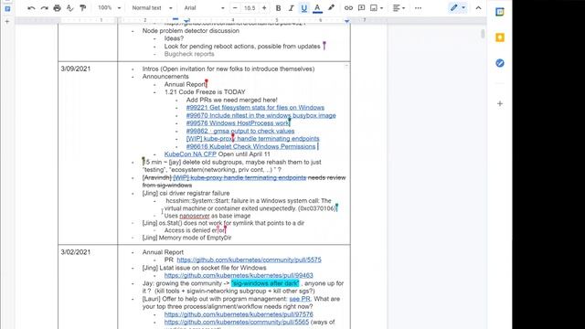Add a comment from toolbar
The height and width of the screenshot is (329, 585).
(x=362, y=8)
